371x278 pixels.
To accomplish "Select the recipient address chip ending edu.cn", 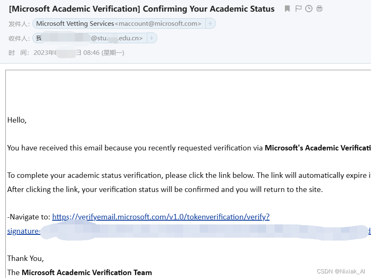I will [x=89, y=38].
